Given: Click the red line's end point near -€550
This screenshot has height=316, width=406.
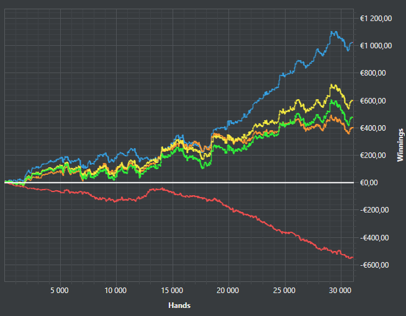Looking at the screenshot, I should 351,258.
